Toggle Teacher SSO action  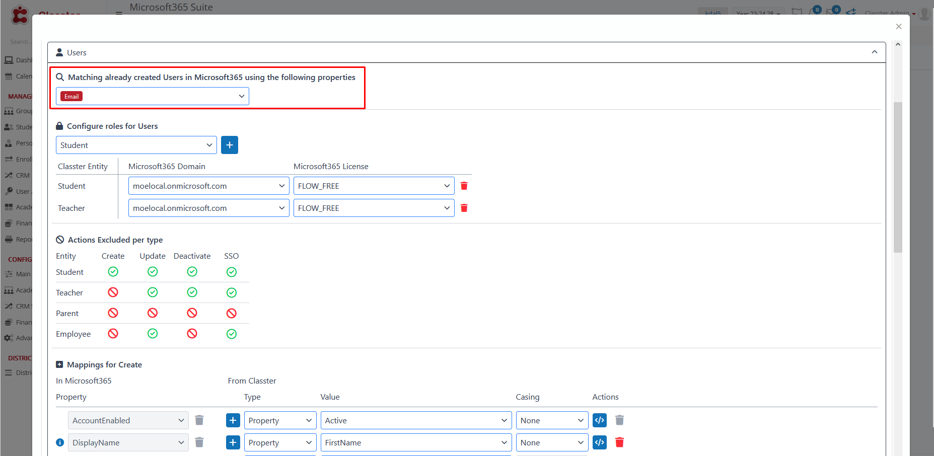[232, 292]
